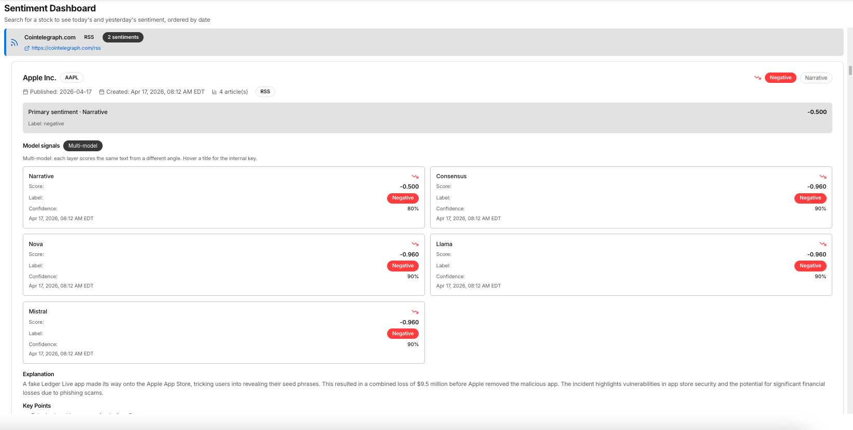Click the downtrend icon in Llama card

(823, 244)
